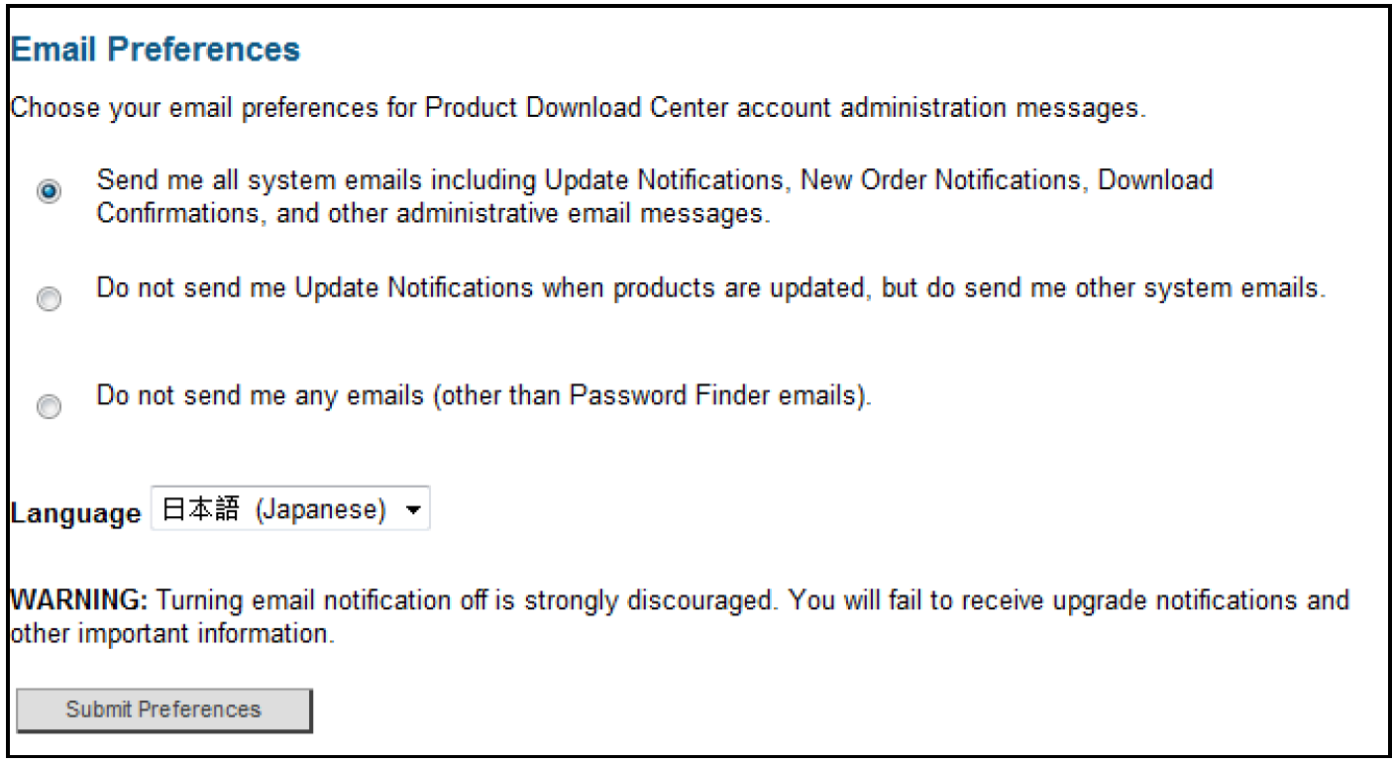This screenshot has height=763, width=1392.
Task: Click the 日本語 characters in the Language box
Action: tap(201, 510)
